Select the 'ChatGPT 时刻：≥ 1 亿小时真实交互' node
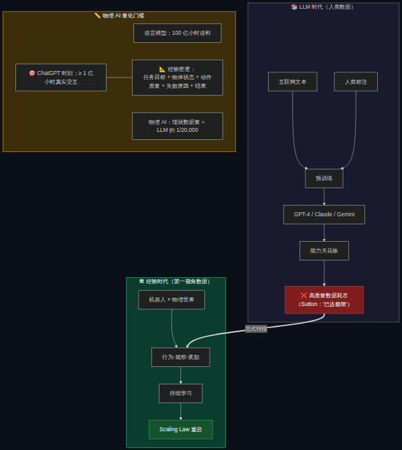 [61, 78]
